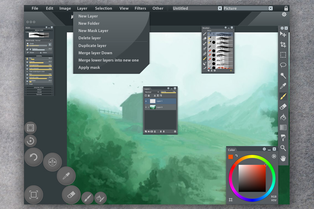The image size is (314, 209).
Task: Select RGB mode in Color panel
Action: click(274, 197)
